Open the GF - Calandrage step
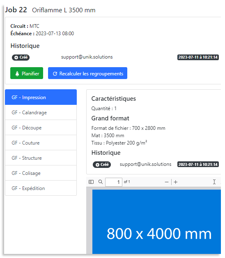This screenshot has width=225, height=258. click(x=41, y=112)
